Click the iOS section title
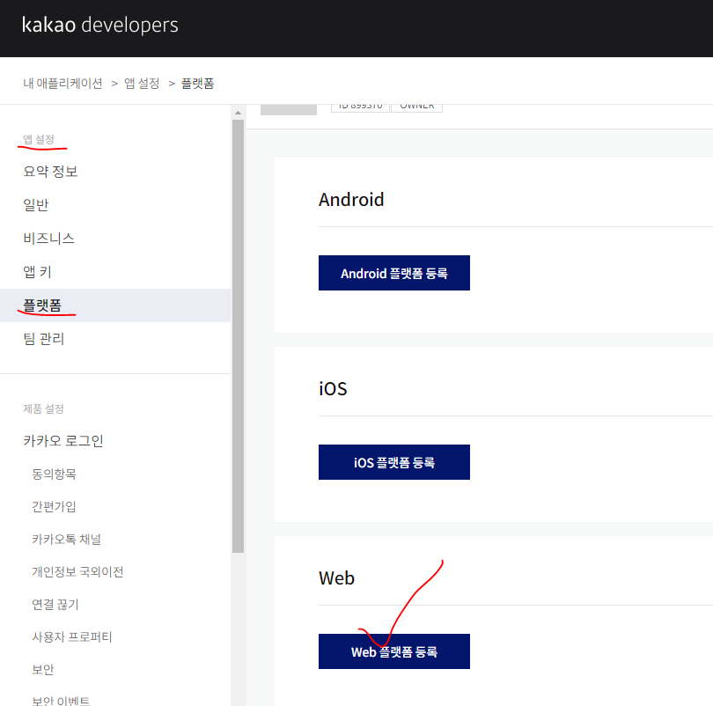The height and width of the screenshot is (706, 713). (x=333, y=389)
